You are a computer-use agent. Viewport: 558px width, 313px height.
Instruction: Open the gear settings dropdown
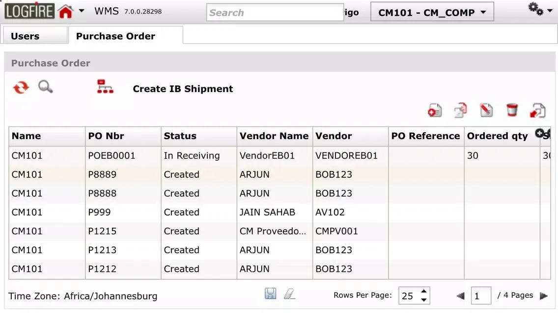coord(540,9)
